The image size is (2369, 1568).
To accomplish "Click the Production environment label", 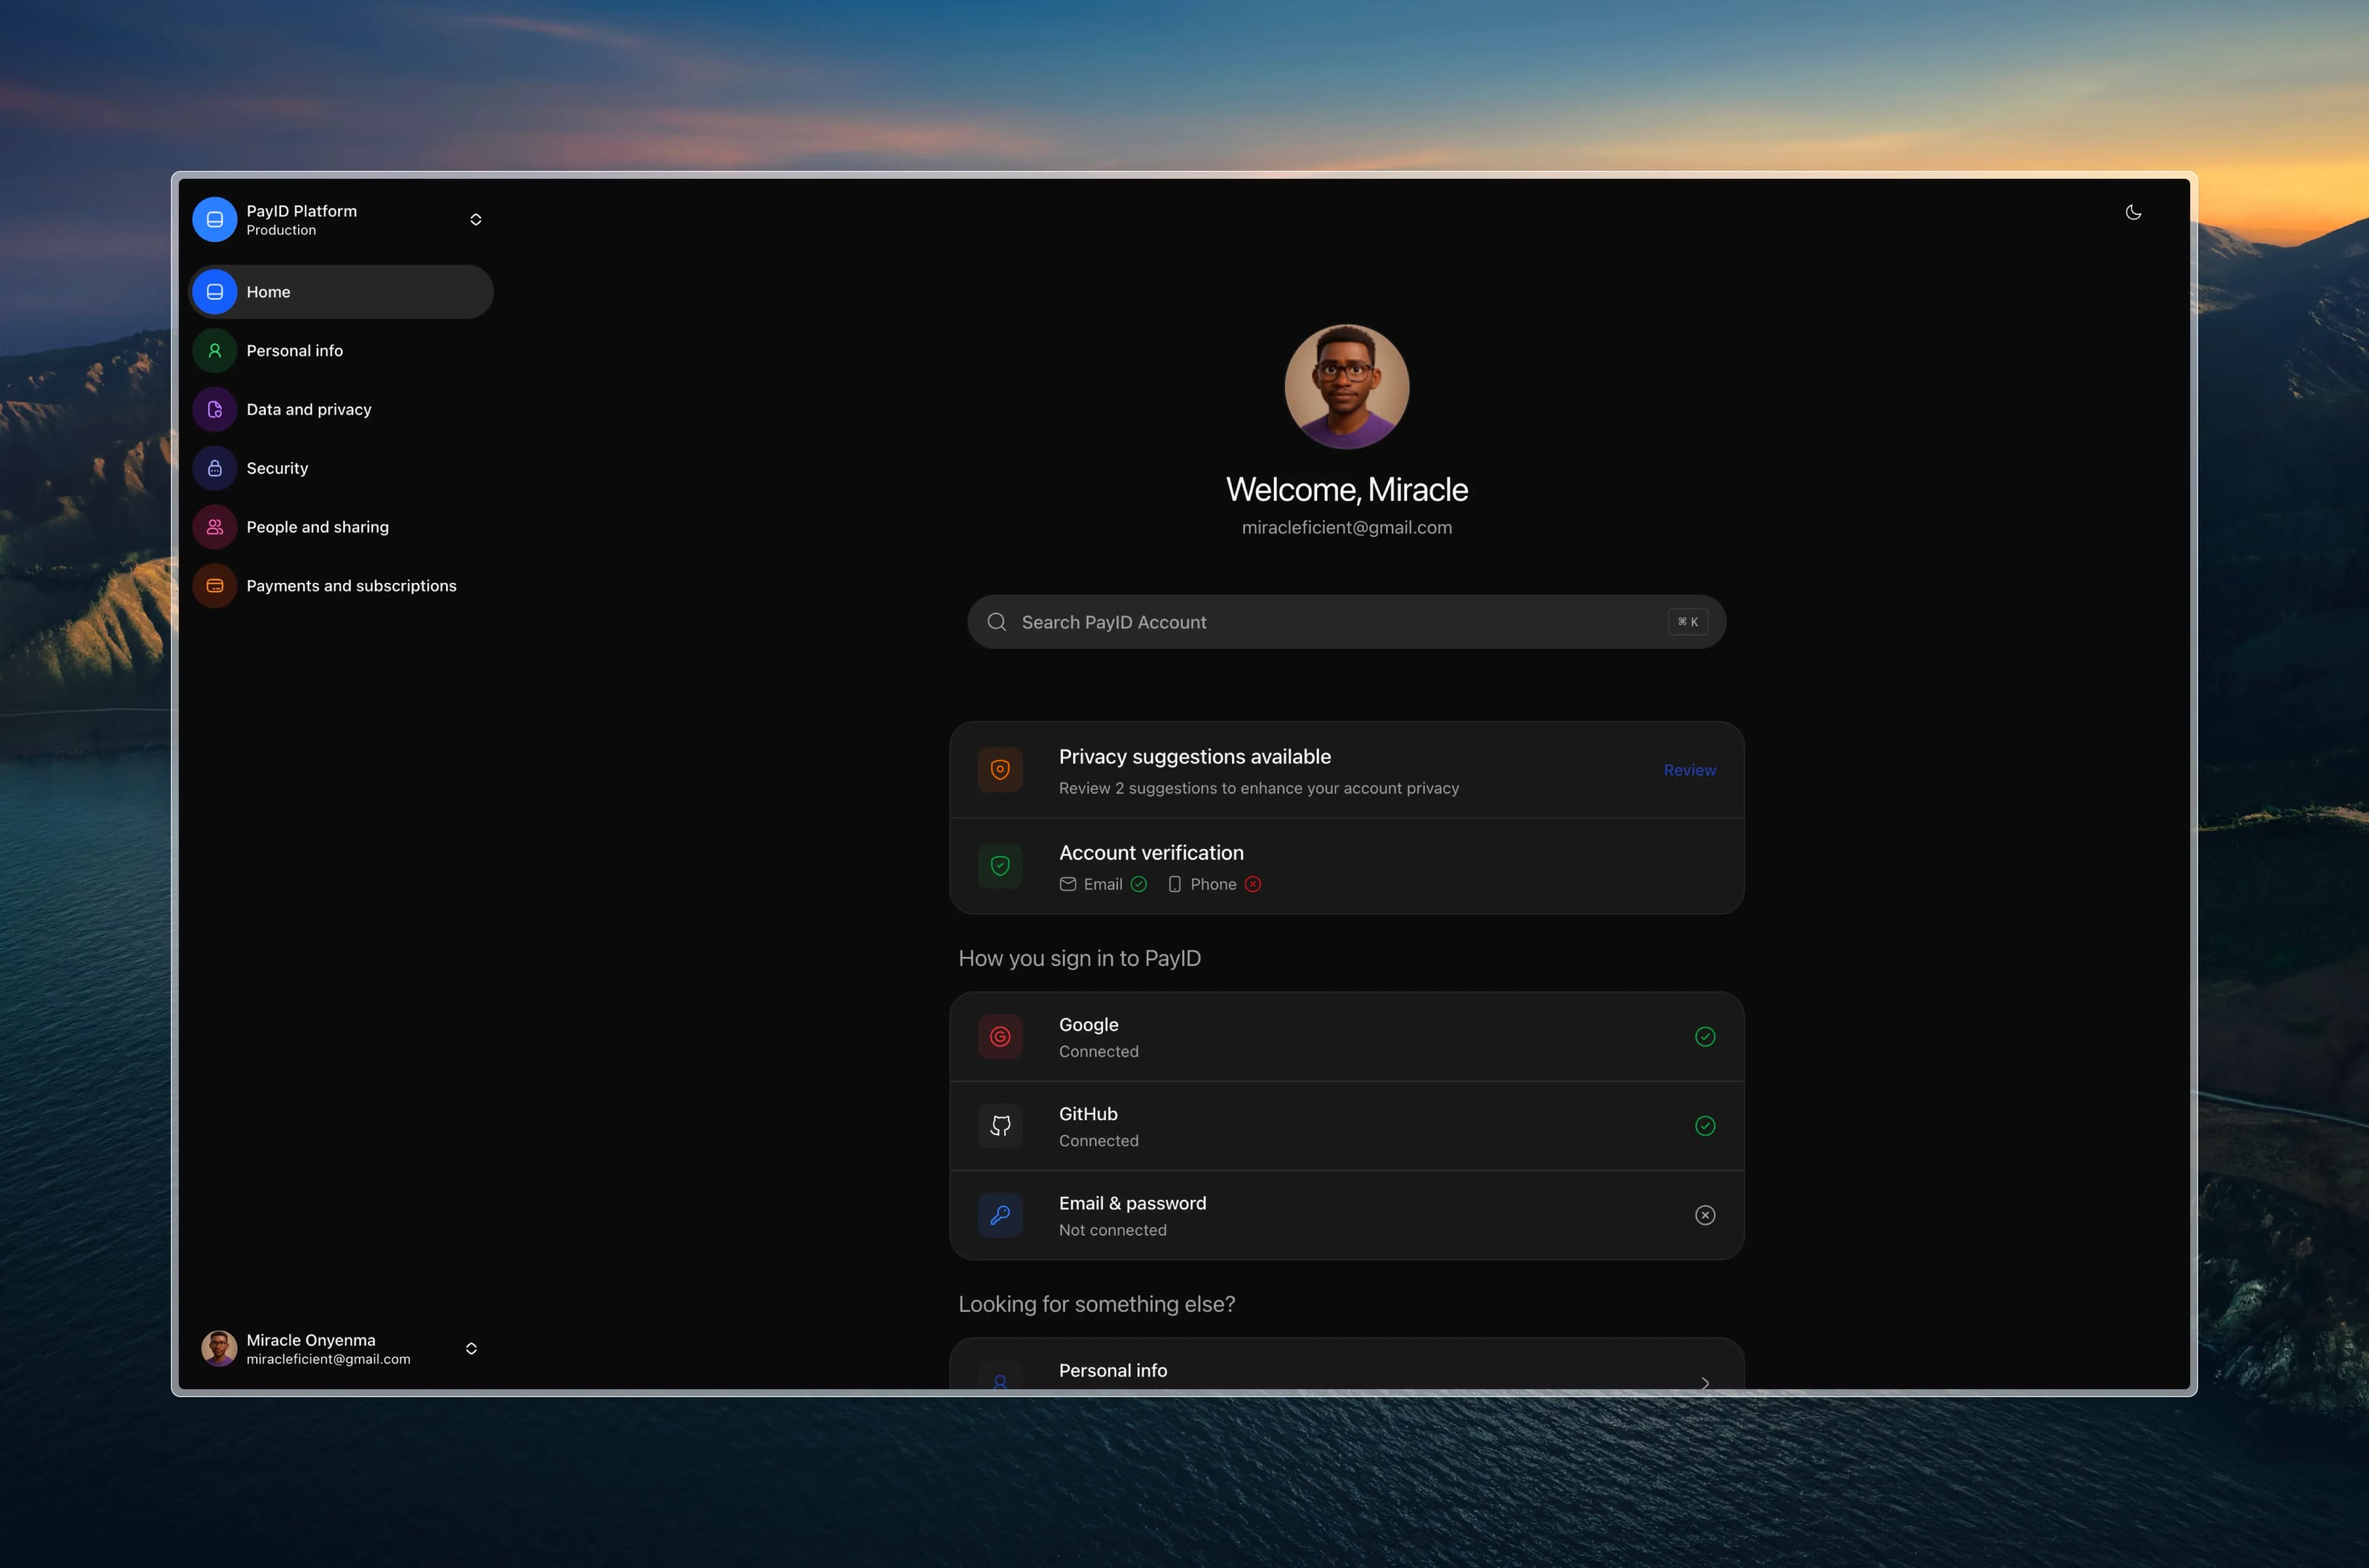I will (281, 230).
